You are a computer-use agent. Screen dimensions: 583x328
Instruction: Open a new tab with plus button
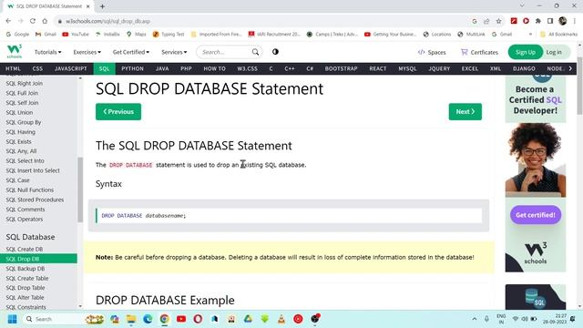click(102, 6)
